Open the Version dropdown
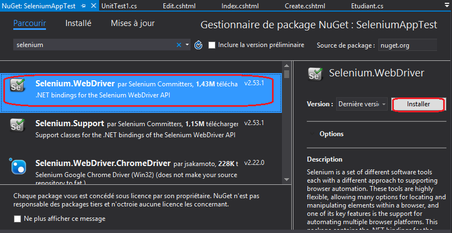 point(362,104)
